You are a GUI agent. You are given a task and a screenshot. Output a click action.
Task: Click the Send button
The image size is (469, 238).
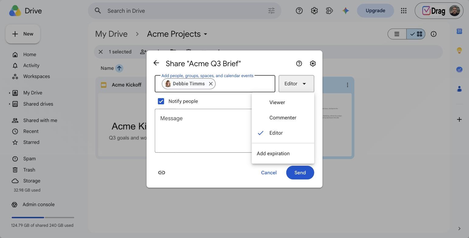(300, 172)
